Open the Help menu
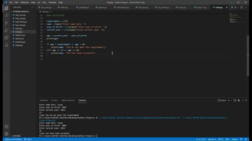The height and width of the screenshot is (141, 252). [60, 2]
